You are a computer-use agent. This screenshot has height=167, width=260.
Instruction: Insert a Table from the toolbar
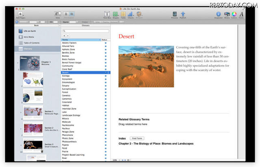[x=123, y=14]
